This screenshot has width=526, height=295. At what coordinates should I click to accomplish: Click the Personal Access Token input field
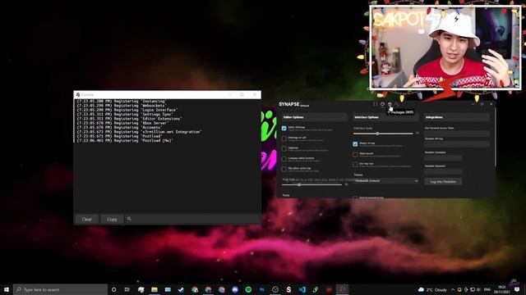click(x=457, y=133)
